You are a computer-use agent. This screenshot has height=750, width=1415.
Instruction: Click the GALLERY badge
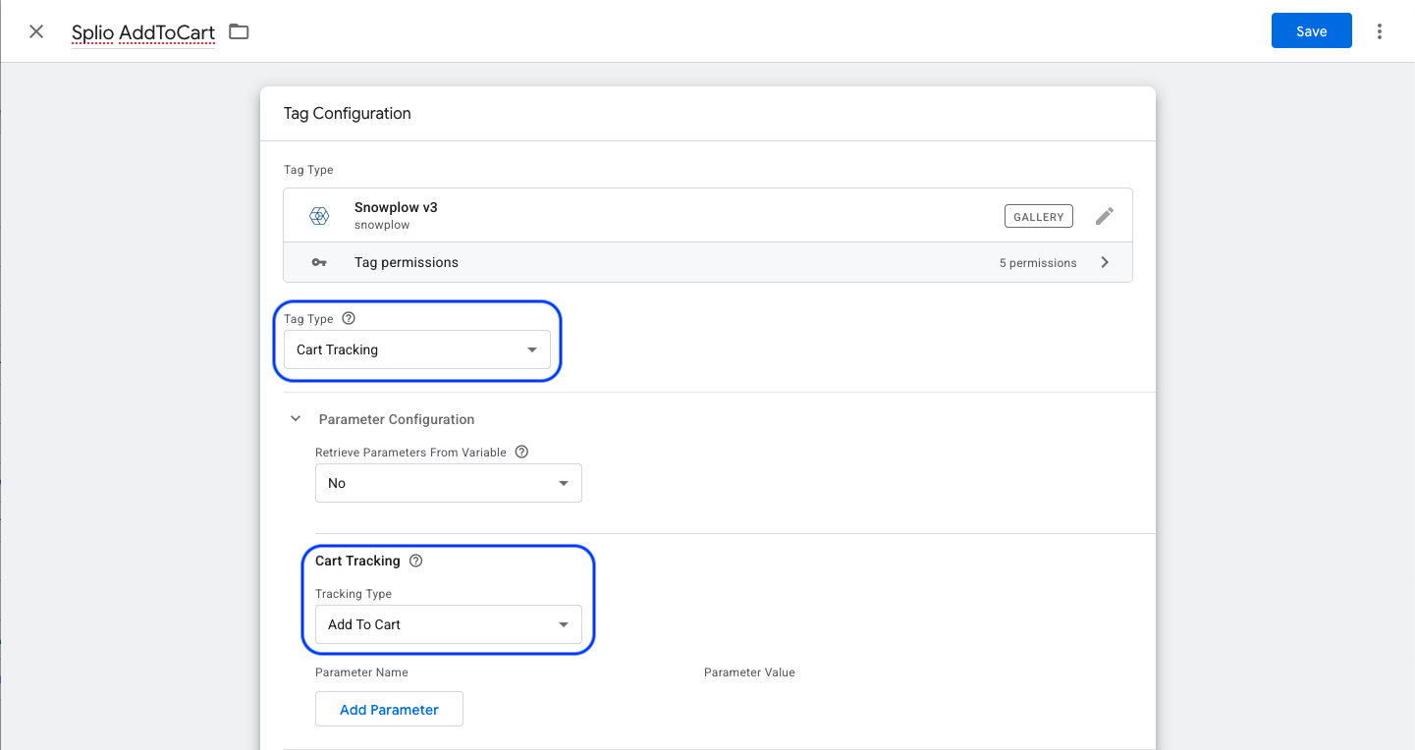tap(1039, 216)
